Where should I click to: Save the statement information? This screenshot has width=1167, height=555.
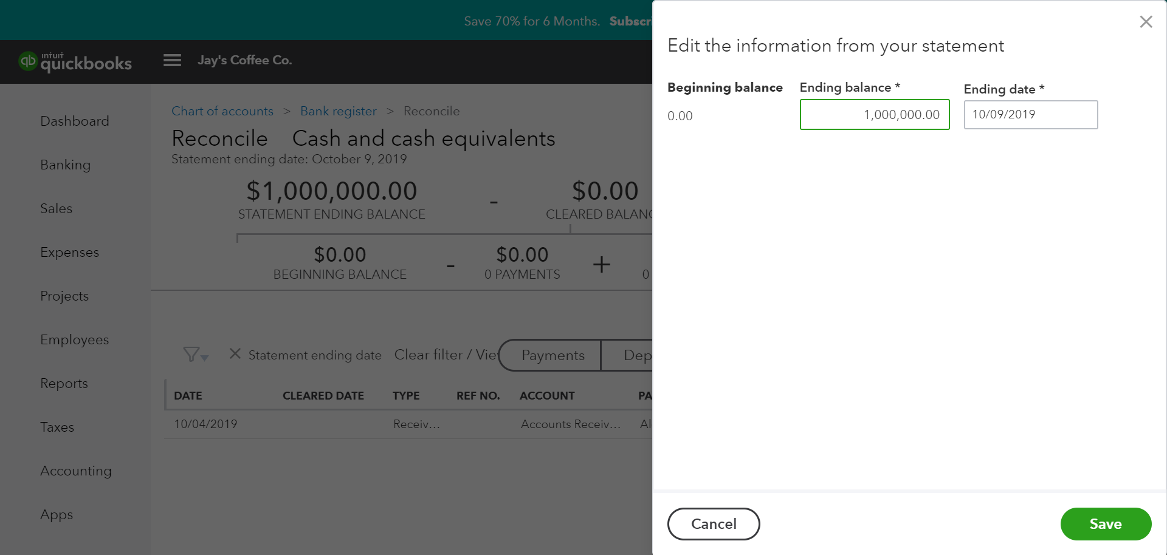tap(1105, 523)
